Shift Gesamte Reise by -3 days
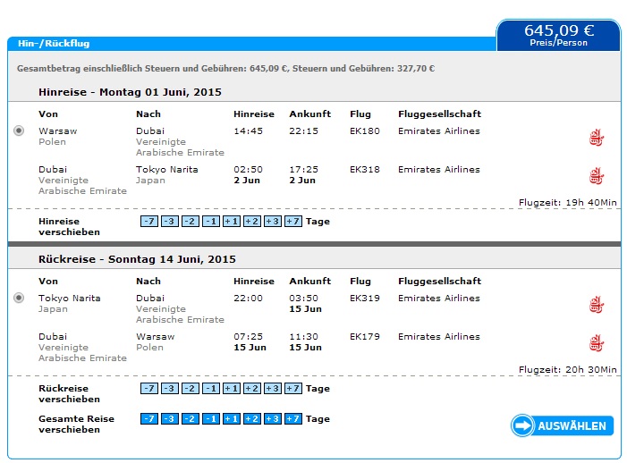 pyautogui.click(x=170, y=418)
